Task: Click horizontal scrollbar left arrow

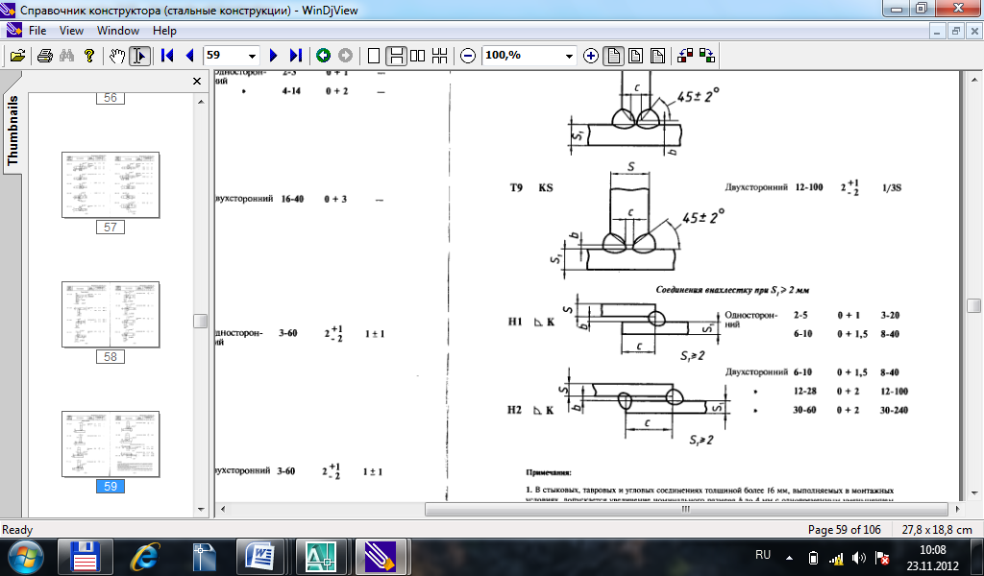Action: coord(222,509)
